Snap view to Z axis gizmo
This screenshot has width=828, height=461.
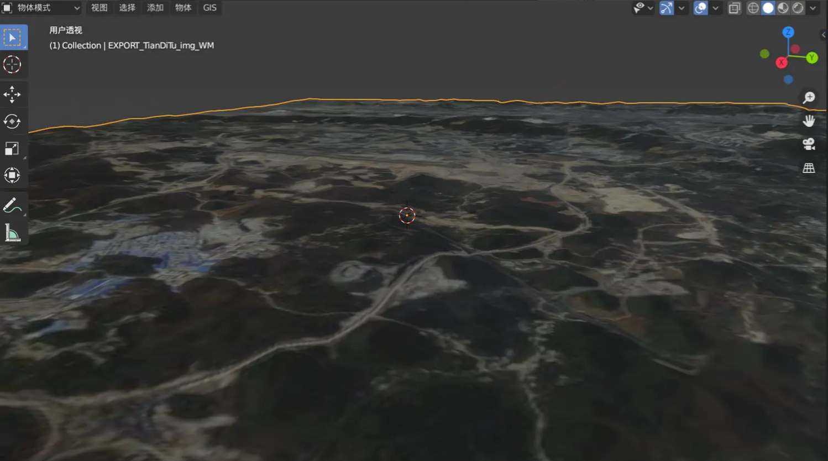point(788,32)
